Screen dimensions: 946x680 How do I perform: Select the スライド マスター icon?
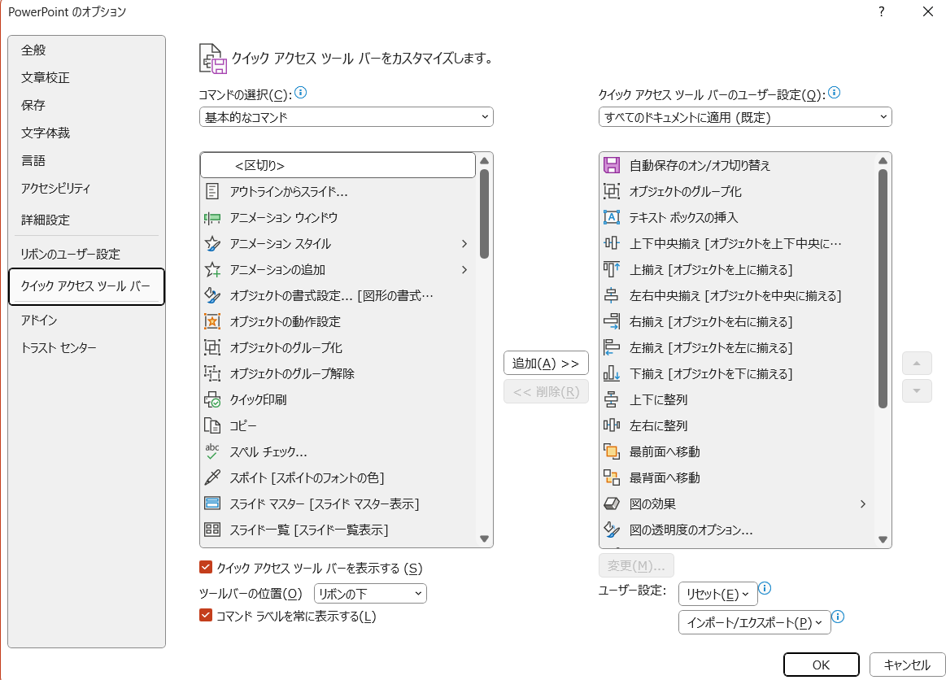211,503
